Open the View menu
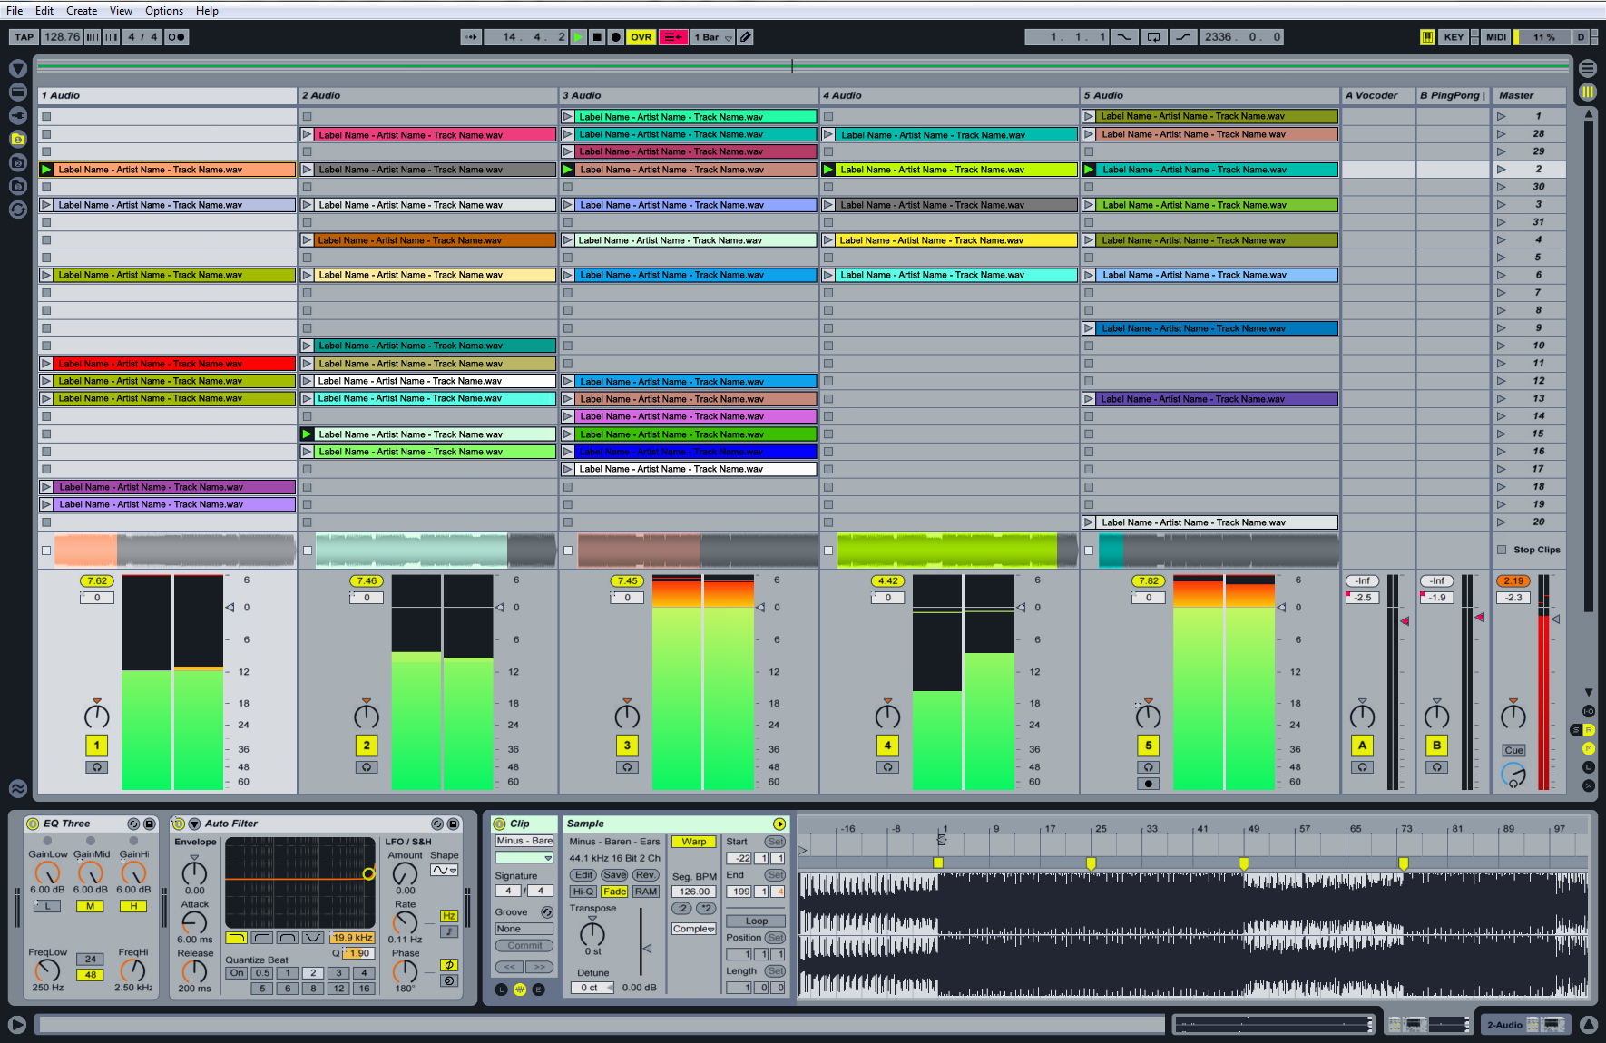This screenshot has width=1606, height=1043. (x=121, y=11)
